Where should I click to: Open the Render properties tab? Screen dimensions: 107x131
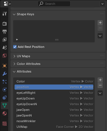5,24
